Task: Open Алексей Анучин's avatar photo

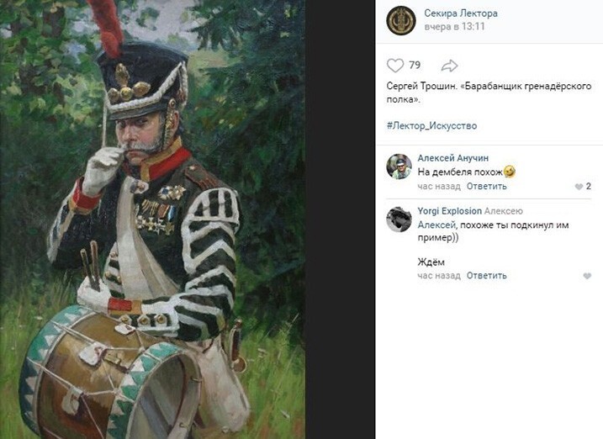Action: (x=399, y=167)
